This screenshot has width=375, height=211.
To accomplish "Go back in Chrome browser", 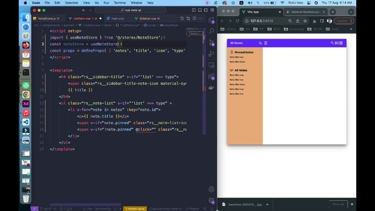I will coord(223,21).
